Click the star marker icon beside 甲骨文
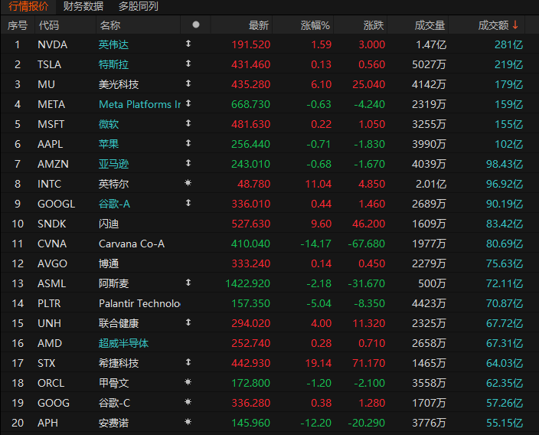The width and height of the screenshot is (539, 435). pos(188,382)
